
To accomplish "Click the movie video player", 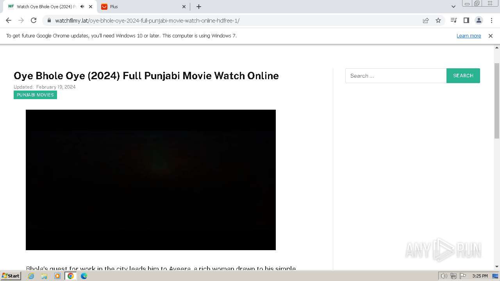I will [151, 180].
